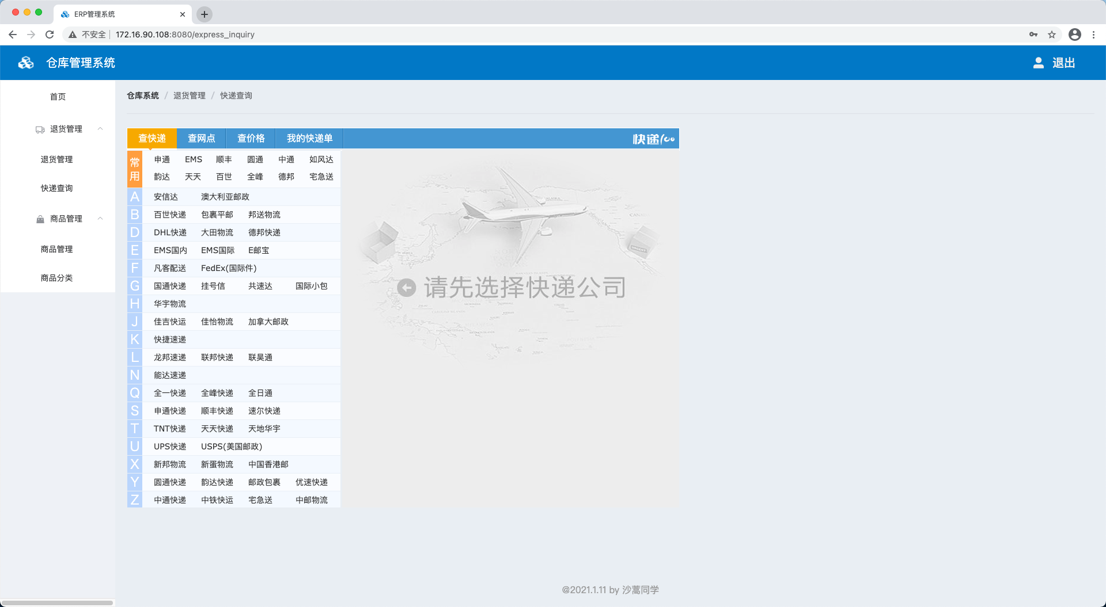
Task: Click the 仓库系统 breadcrumb link
Action: coord(143,96)
